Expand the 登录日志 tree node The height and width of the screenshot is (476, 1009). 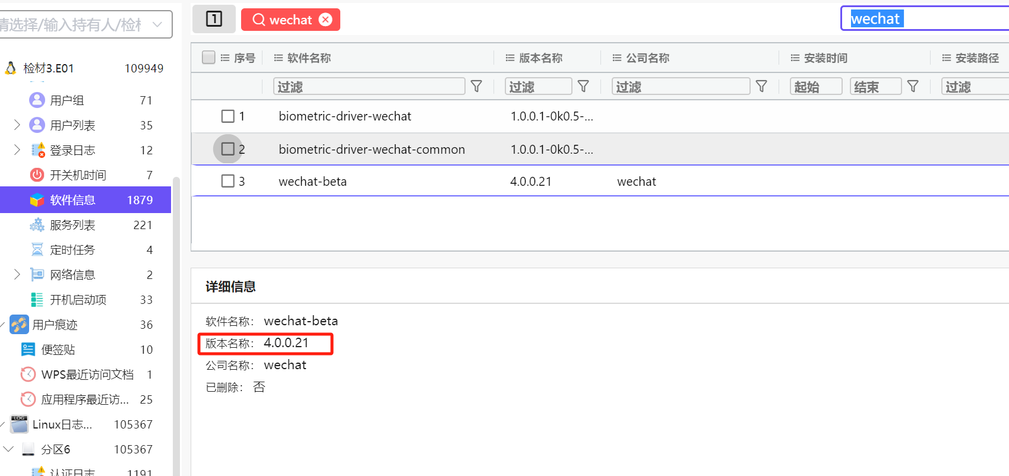tap(17, 150)
